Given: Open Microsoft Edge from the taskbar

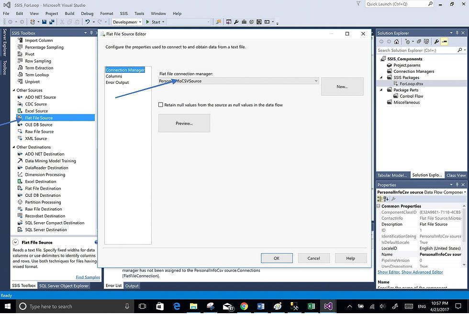Looking at the screenshot, I should pos(177,306).
